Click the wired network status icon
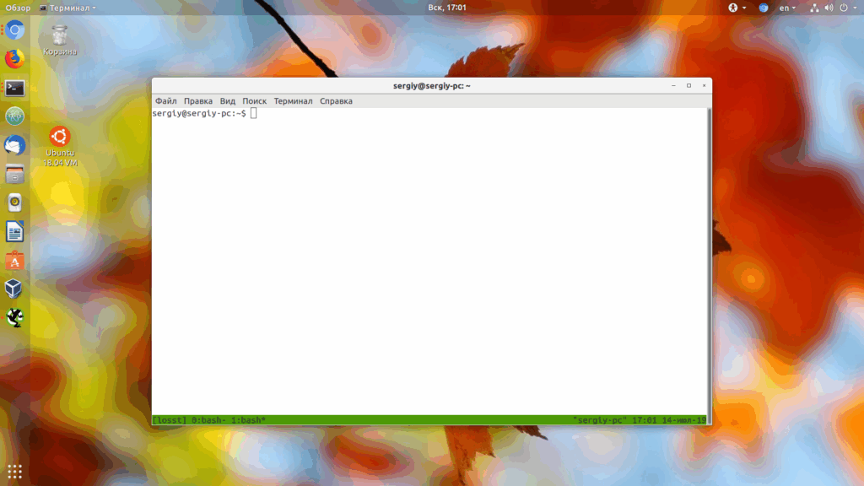 click(x=814, y=8)
